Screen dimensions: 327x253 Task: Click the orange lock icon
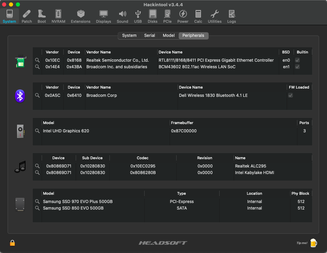point(12,243)
